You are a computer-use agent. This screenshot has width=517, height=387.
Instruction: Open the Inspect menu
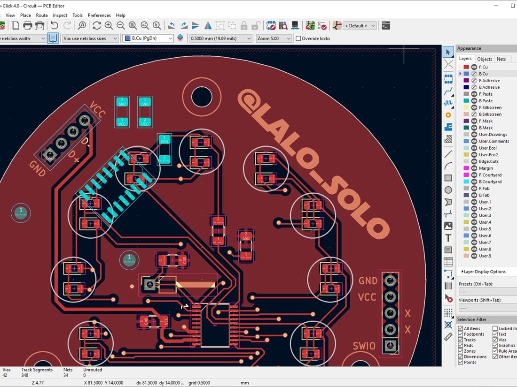tap(60, 15)
